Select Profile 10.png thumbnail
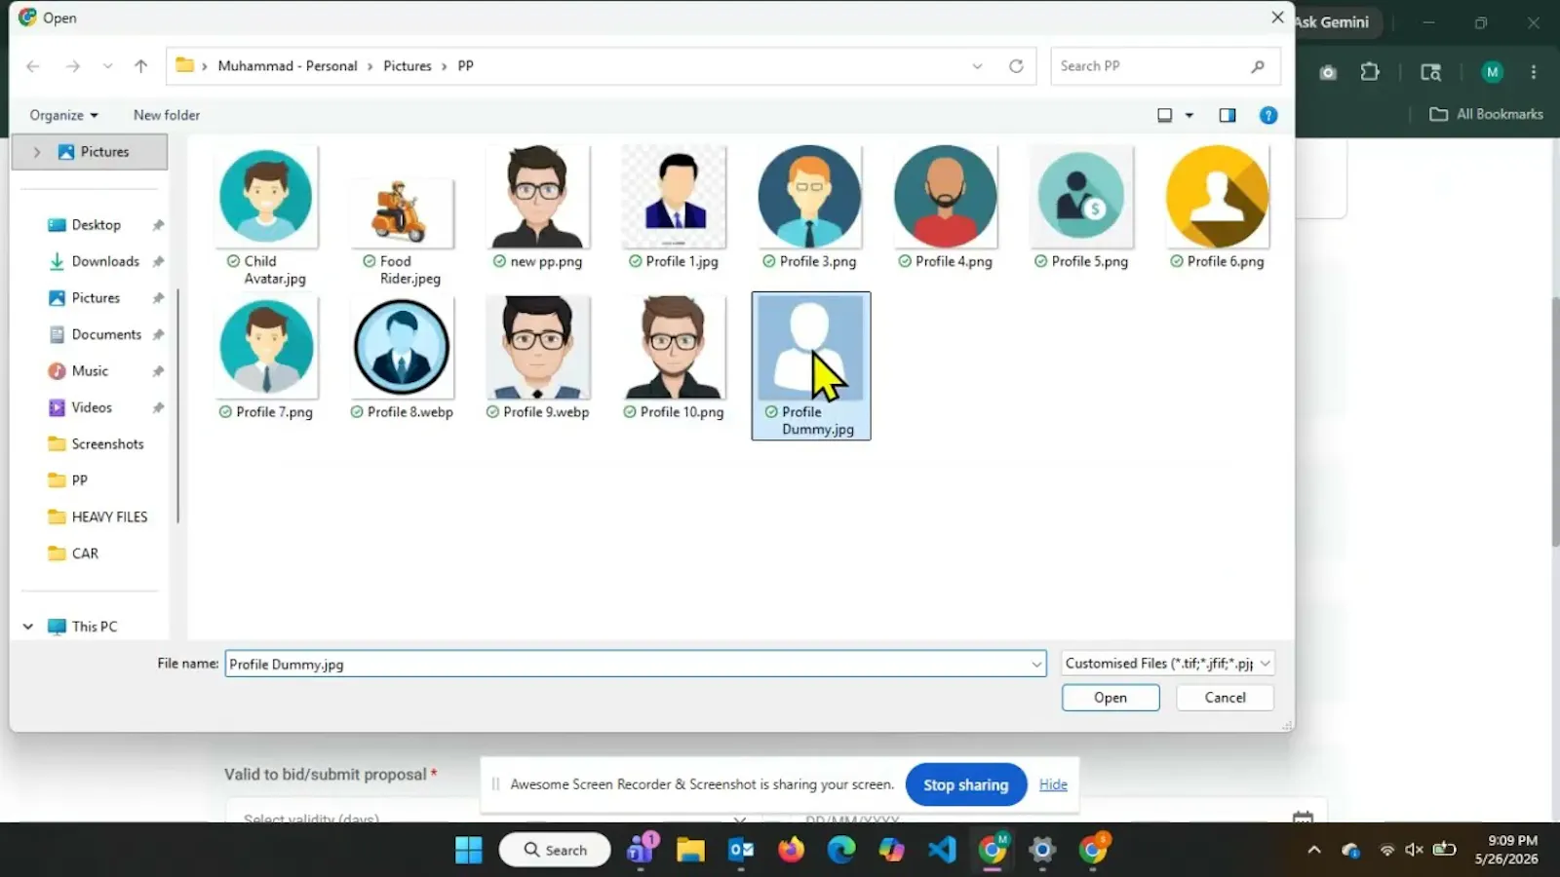 click(x=674, y=348)
